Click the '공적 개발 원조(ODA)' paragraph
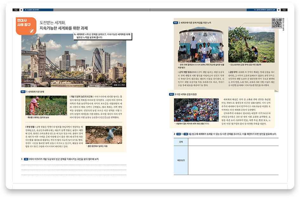Image resolution: width=300 pixels, height=198 pixels. [201, 78]
